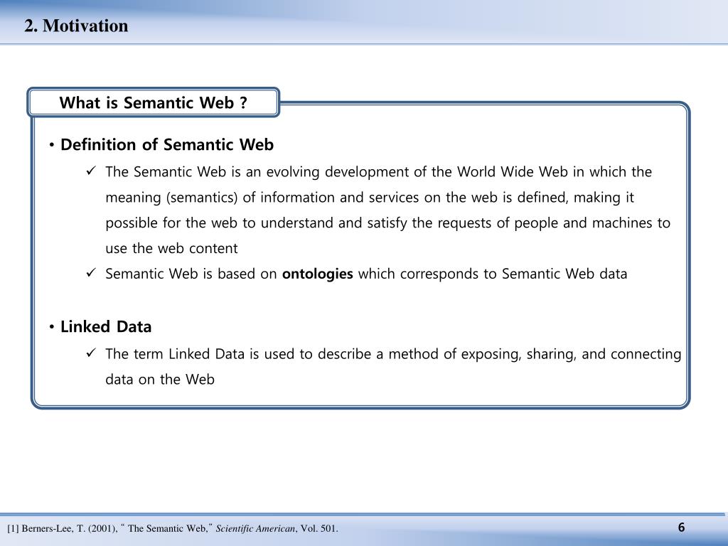Click checkmark before "The Semantic Web is an"

click(x=90, y=171)
